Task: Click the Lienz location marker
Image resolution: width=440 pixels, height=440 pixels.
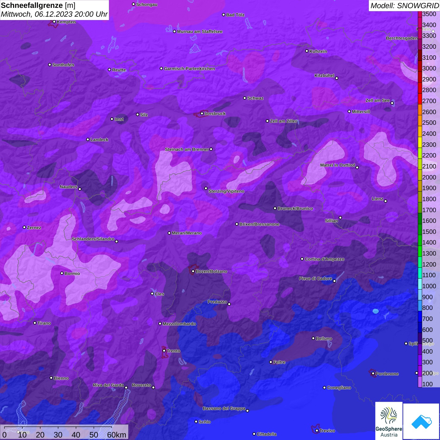Action: point(385,201)
